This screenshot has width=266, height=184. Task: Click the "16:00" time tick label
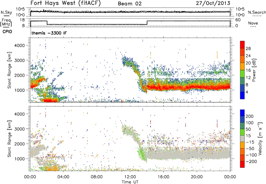coord(163,177)
